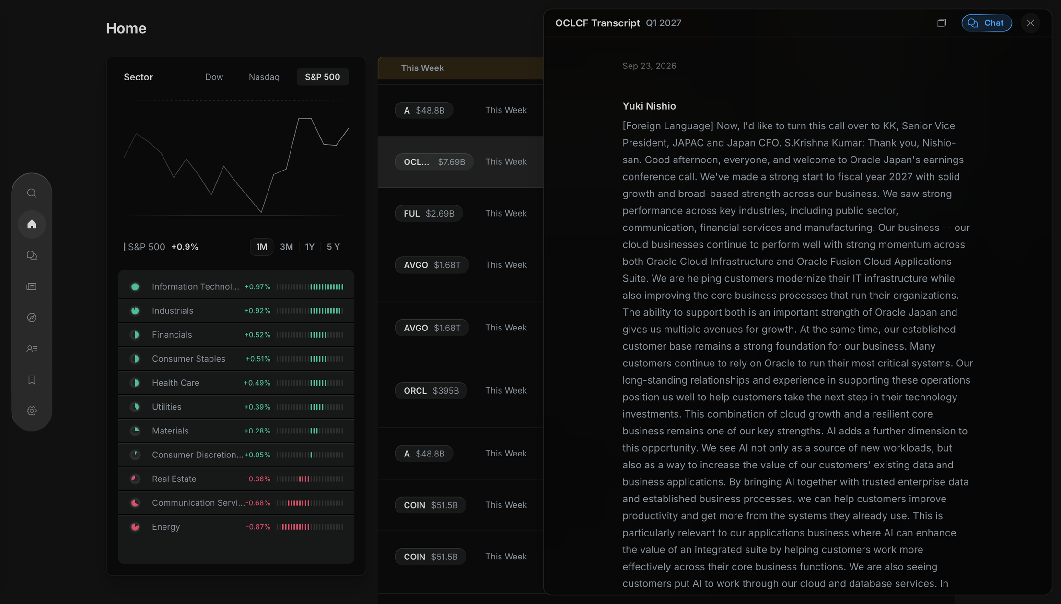Select the first A $48.8B ticker chip
The width and height of the screenshot is (1061, 604).
click(x=424, y=110)
